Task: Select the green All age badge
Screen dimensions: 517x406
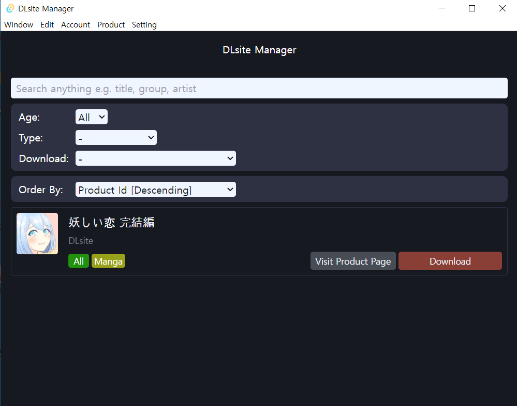Action: pyautogui.click(x=78, y=260)
